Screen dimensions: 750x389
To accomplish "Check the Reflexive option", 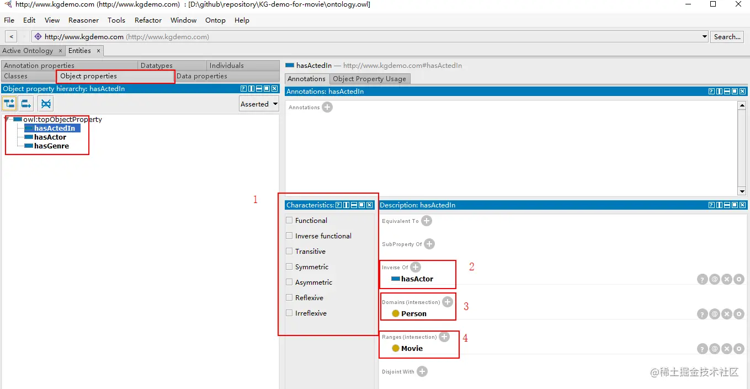I will click(x=289, y=297).
